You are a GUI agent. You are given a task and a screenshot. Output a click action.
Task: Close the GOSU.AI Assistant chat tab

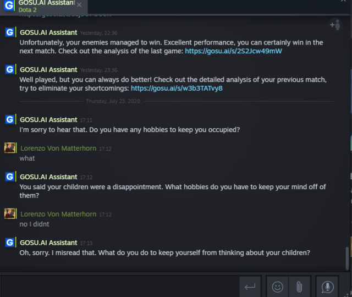point(79,5)
